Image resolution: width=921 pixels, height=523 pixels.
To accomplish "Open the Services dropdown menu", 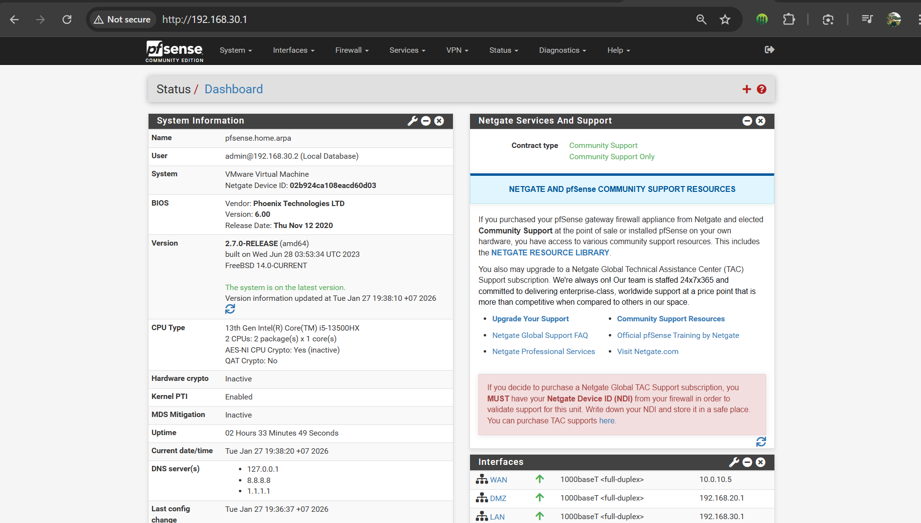I will pyautogui.click(x=407, y=50).
